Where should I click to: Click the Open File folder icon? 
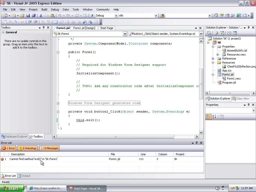22,15
